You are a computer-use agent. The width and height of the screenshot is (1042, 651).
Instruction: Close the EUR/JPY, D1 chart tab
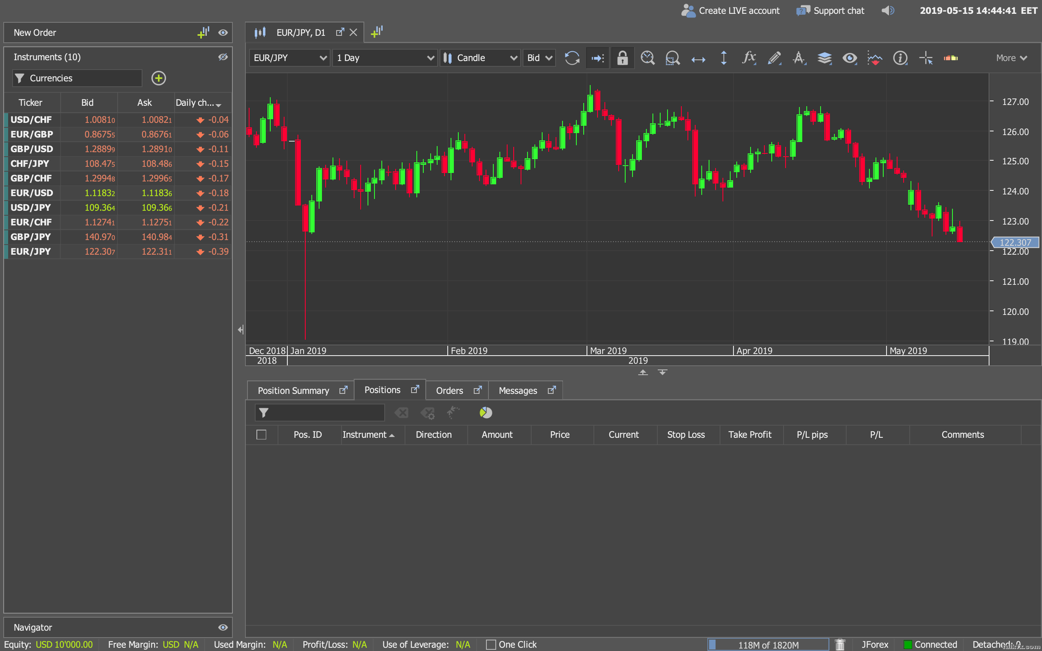coord(353,32)
